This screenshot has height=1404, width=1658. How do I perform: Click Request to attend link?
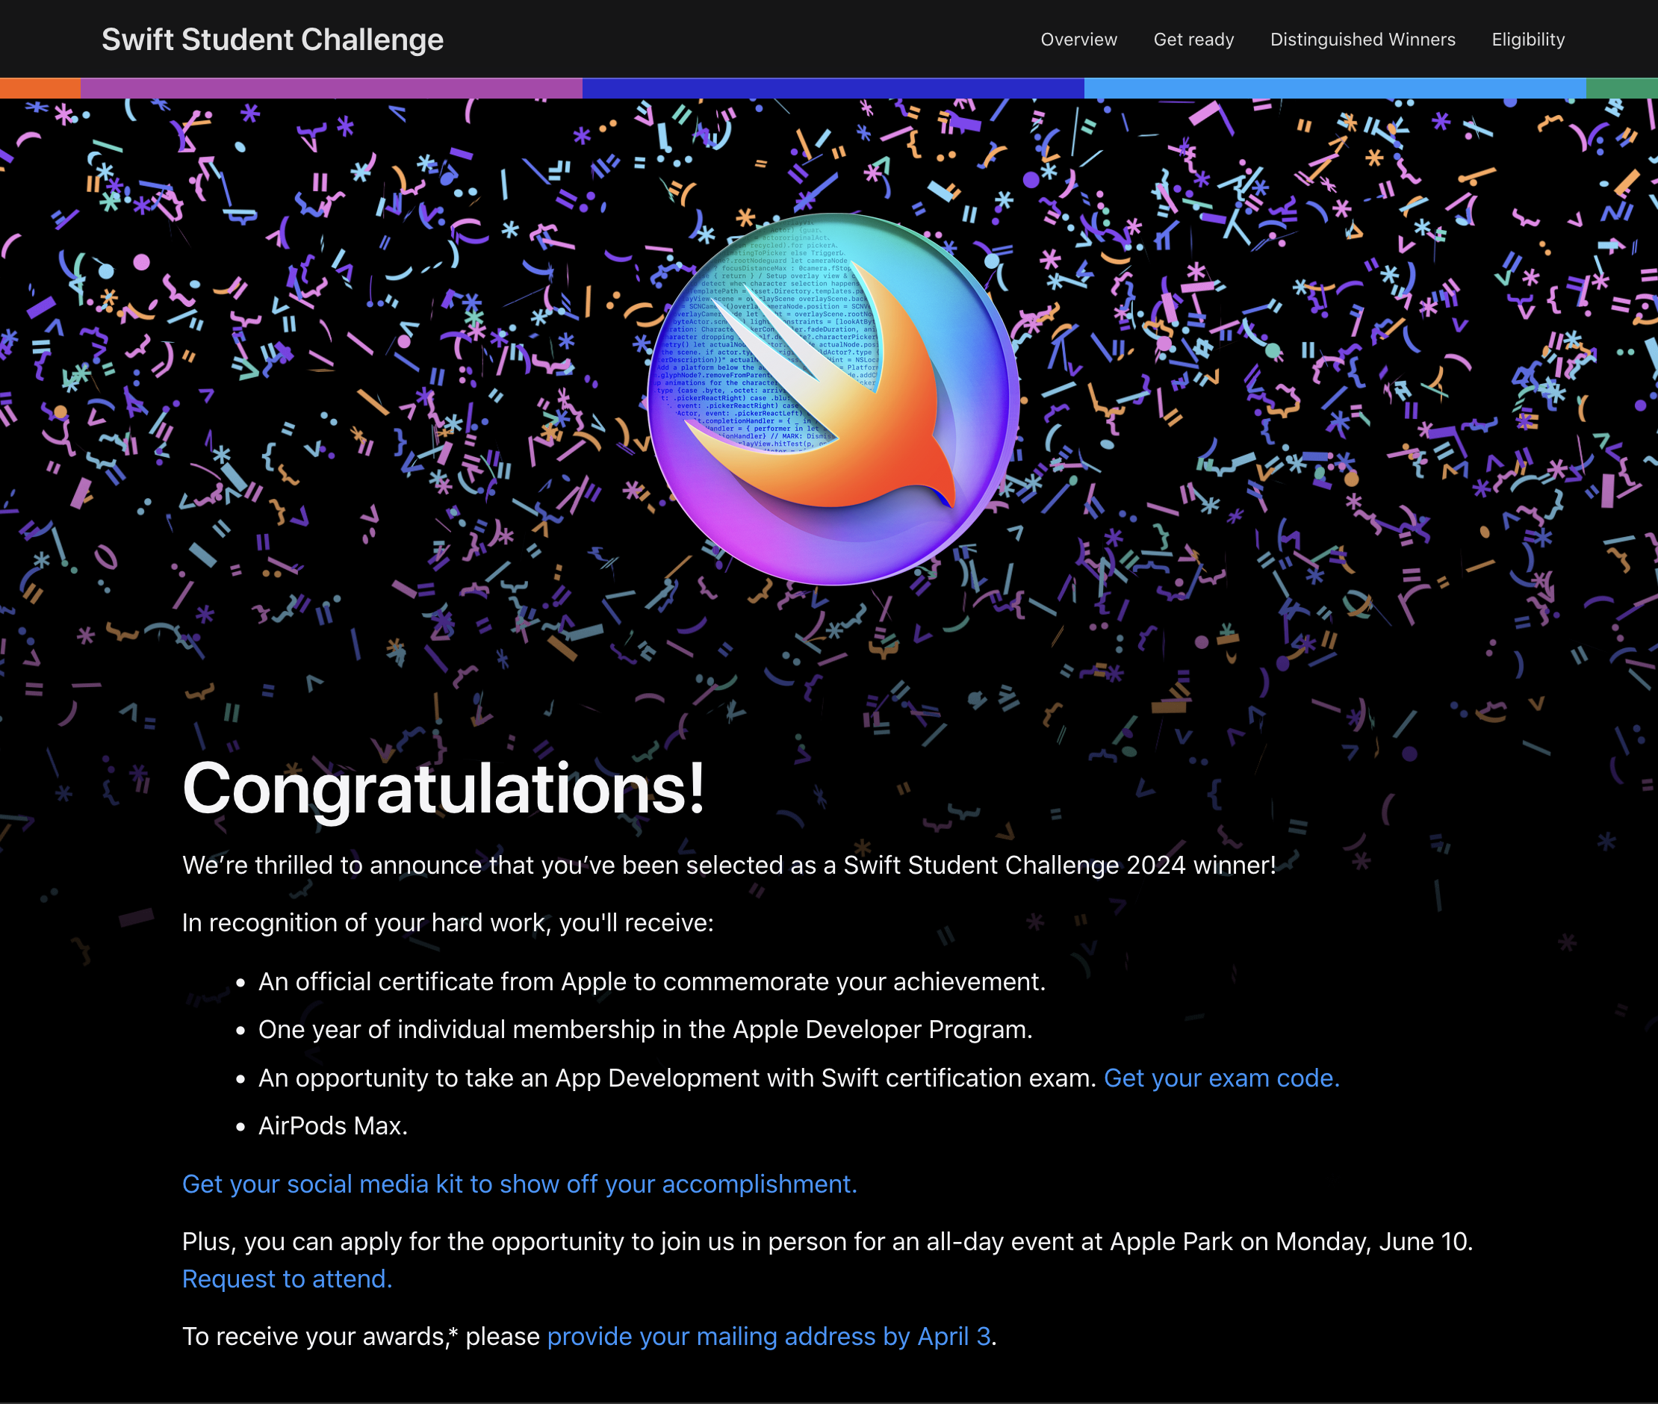287,1279
